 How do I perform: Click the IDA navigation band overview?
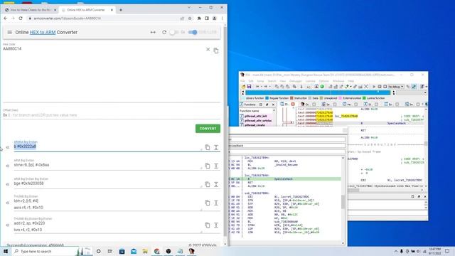tap(318, 92)
